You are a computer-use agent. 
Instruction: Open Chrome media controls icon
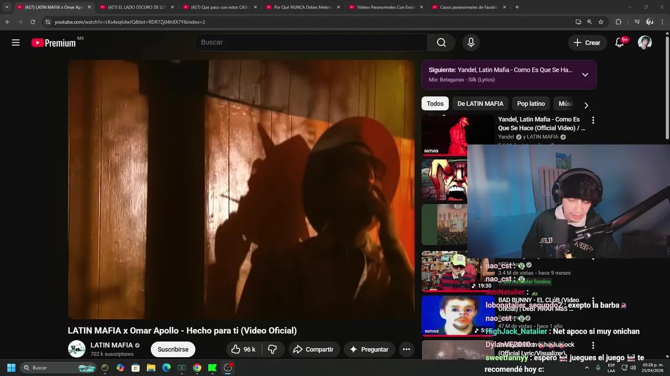click(637, 22)
